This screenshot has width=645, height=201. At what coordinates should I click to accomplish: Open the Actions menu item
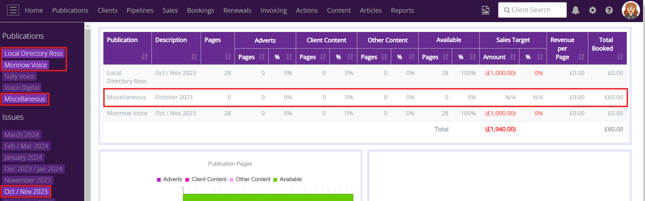pyautogui.click(x=307, y=10)
